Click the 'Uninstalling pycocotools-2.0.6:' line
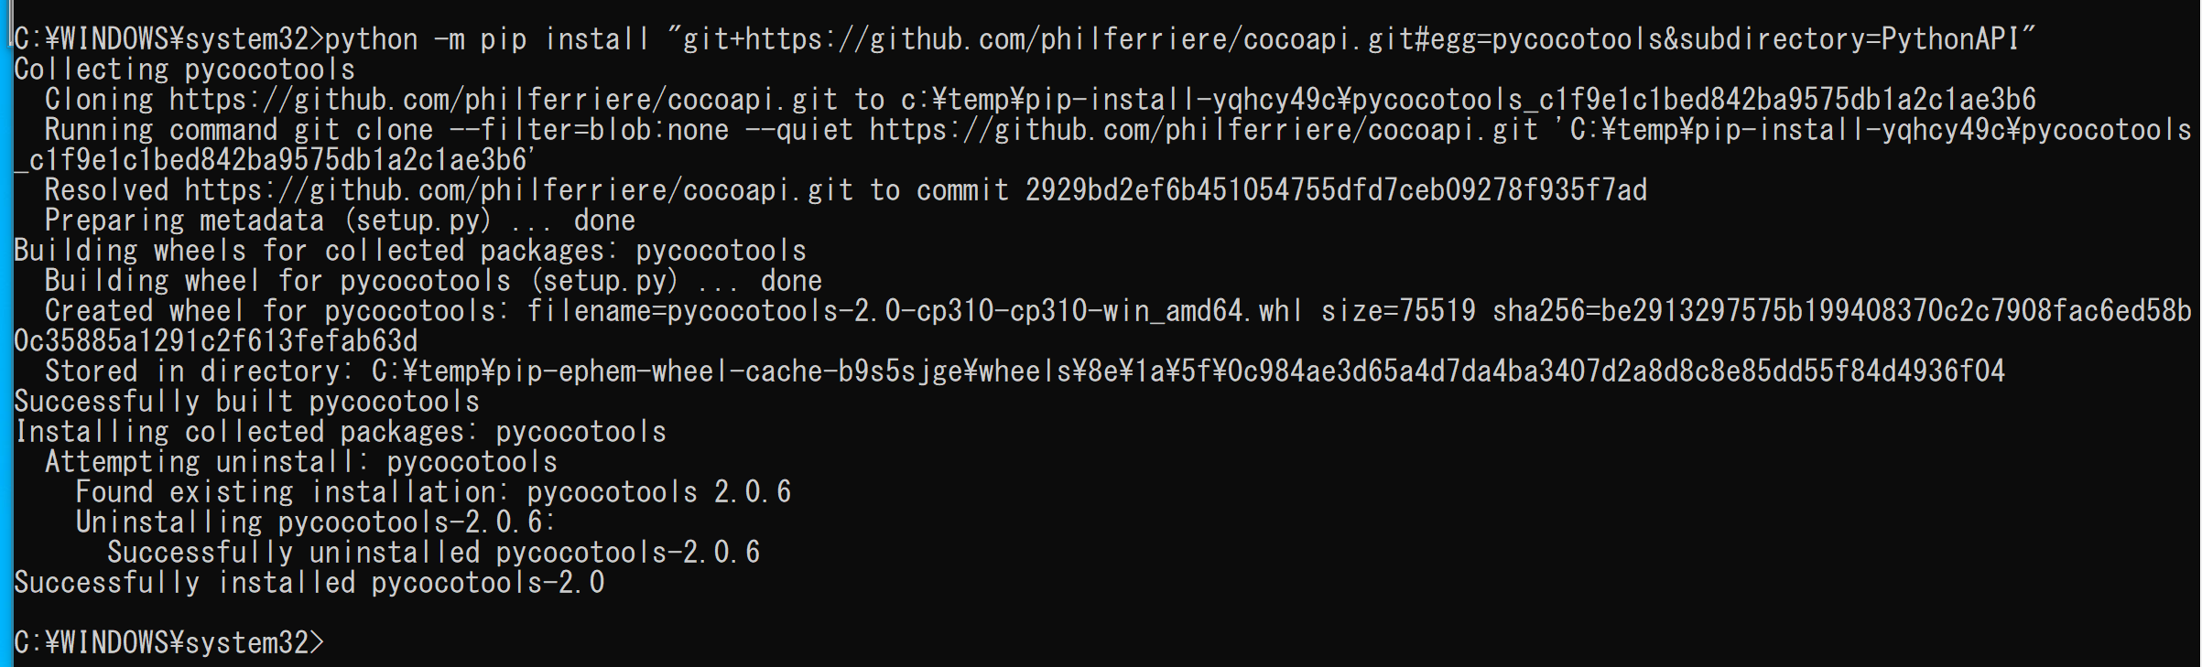 [x=316, y=522]
